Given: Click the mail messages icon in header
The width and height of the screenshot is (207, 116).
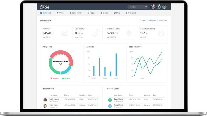Looking at the screenshot, I should (153, 7).
